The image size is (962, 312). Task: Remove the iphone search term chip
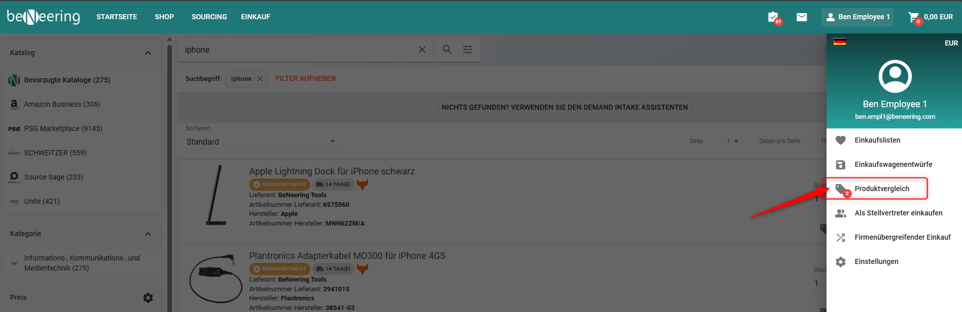[x=260, y=79]
